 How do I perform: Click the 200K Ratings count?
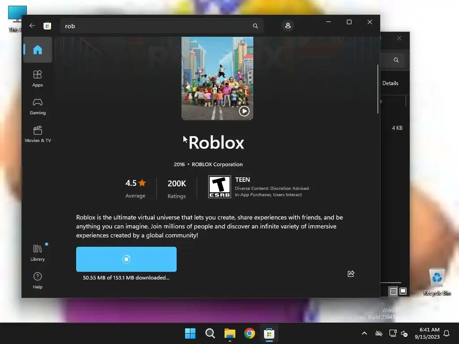pyautogui.click(x=177, y=189)
